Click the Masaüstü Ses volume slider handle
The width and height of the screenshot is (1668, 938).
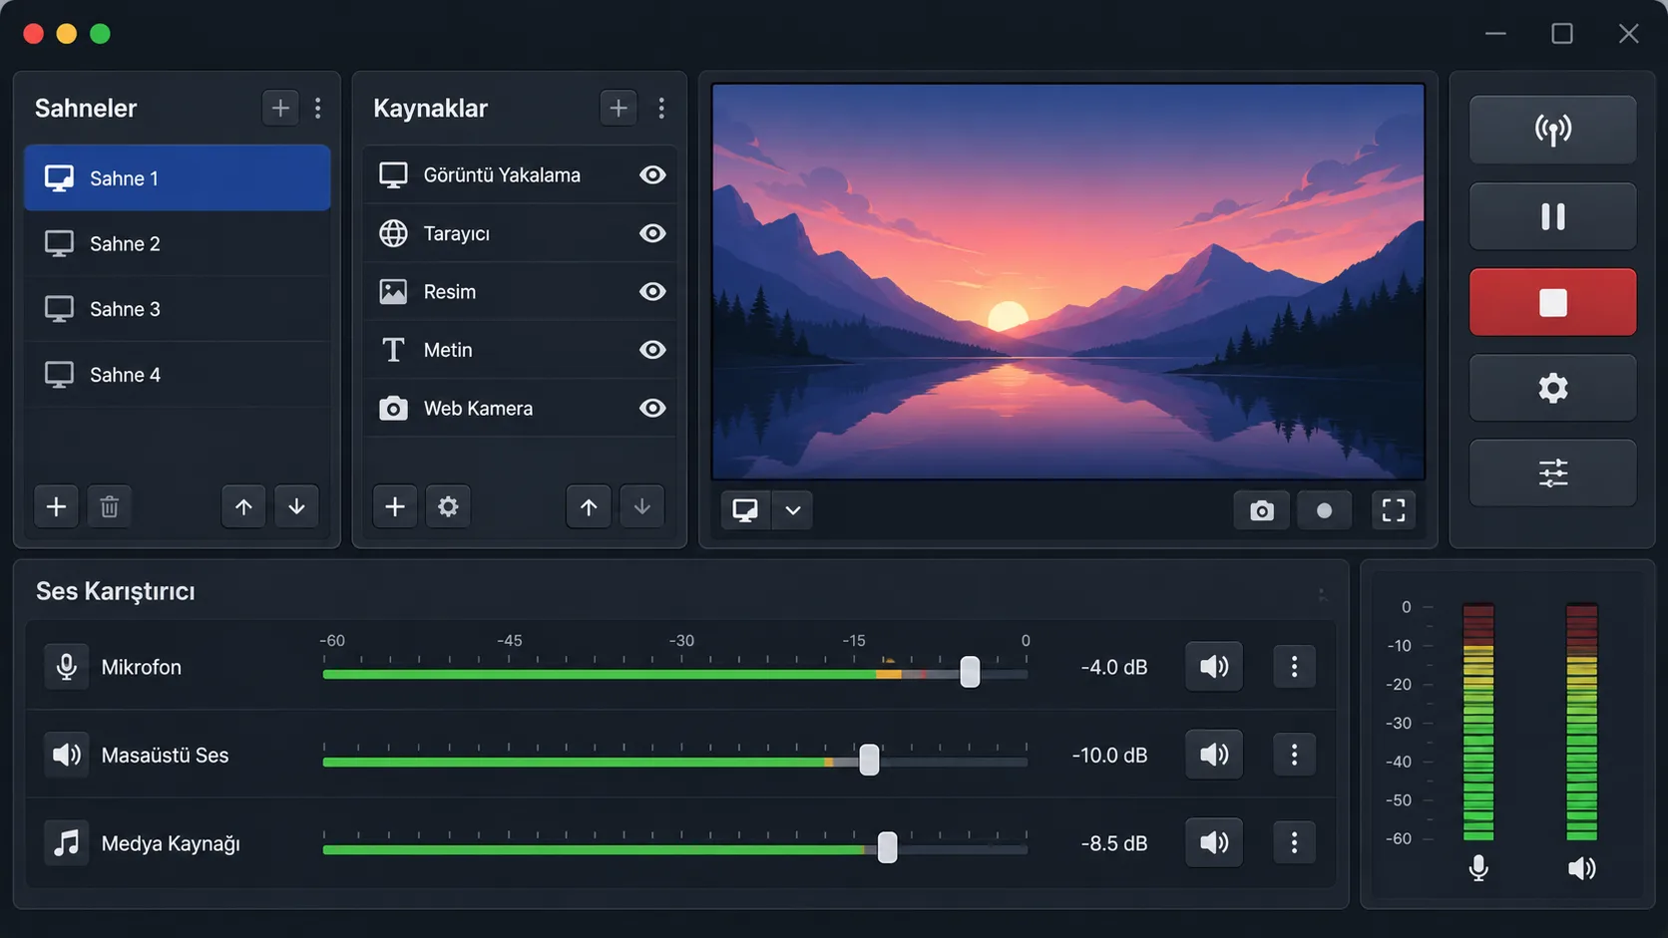869,760
